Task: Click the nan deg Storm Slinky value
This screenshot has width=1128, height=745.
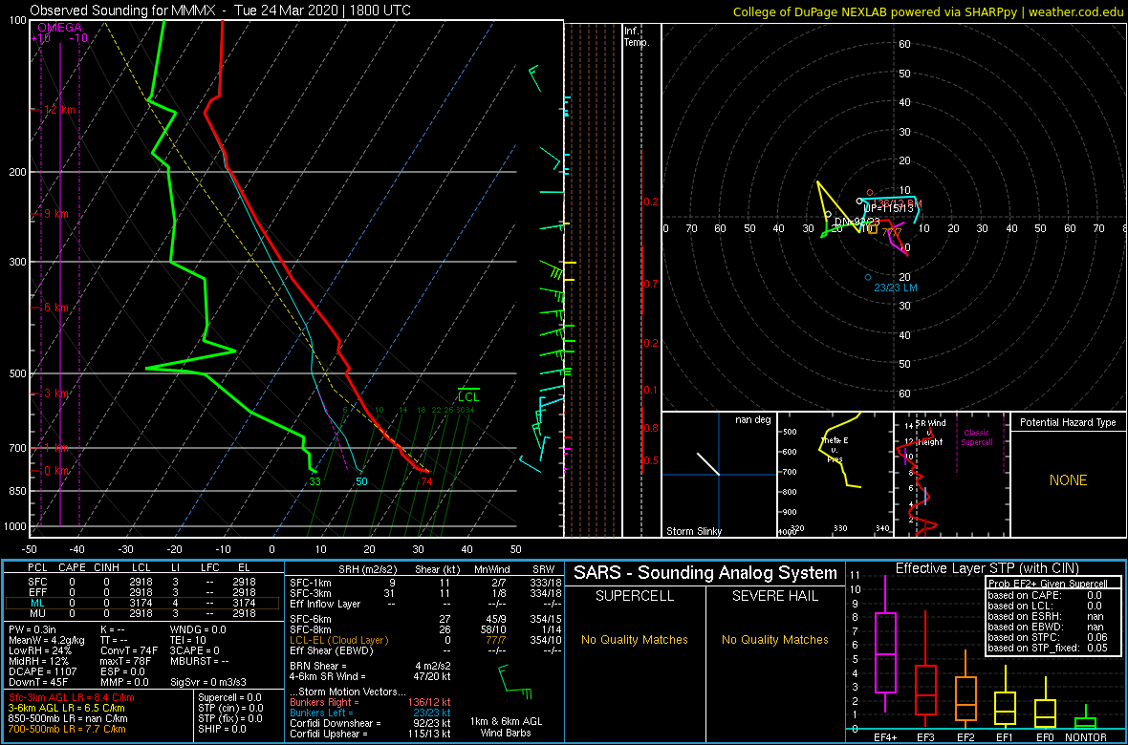Action: click(x=752, y=419)
